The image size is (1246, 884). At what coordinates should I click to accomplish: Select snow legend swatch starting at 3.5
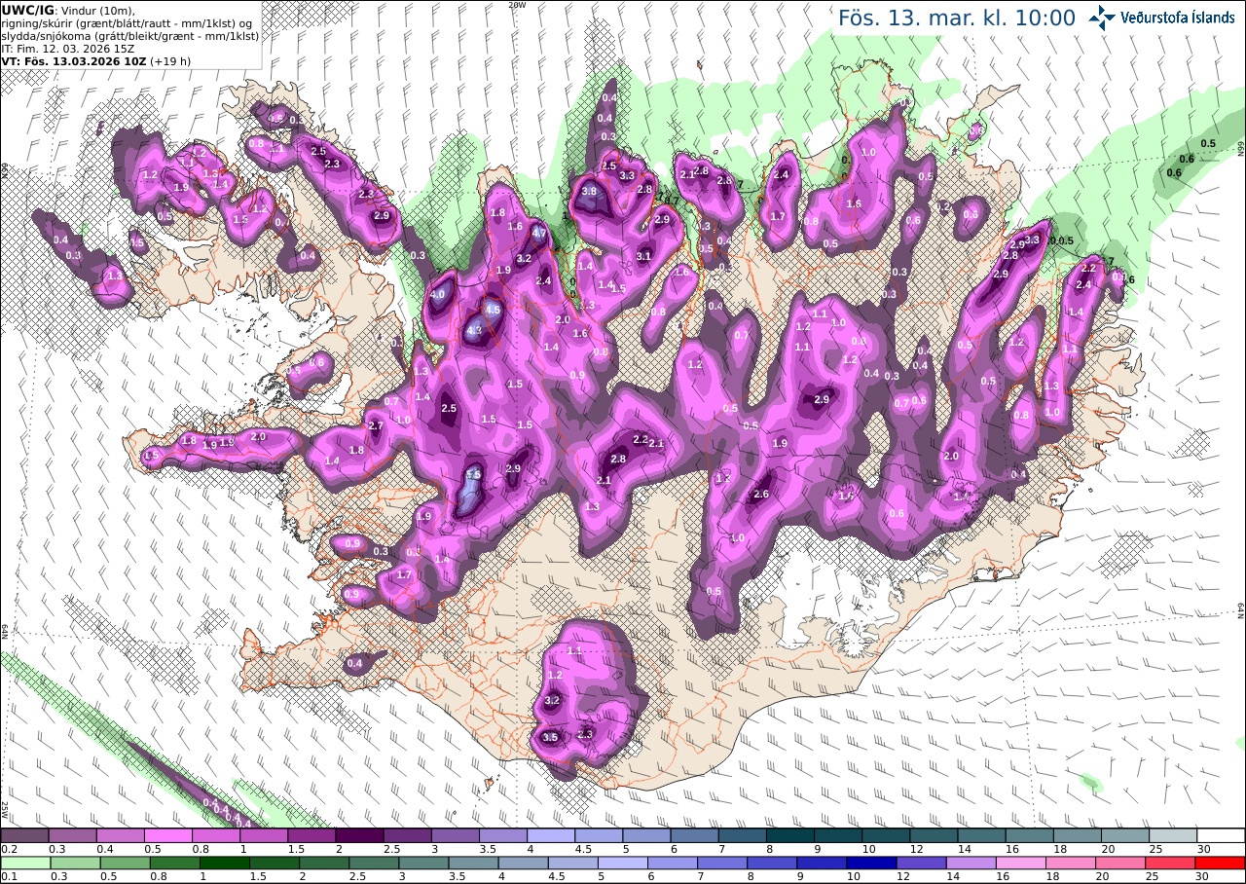tap(502, 835)
